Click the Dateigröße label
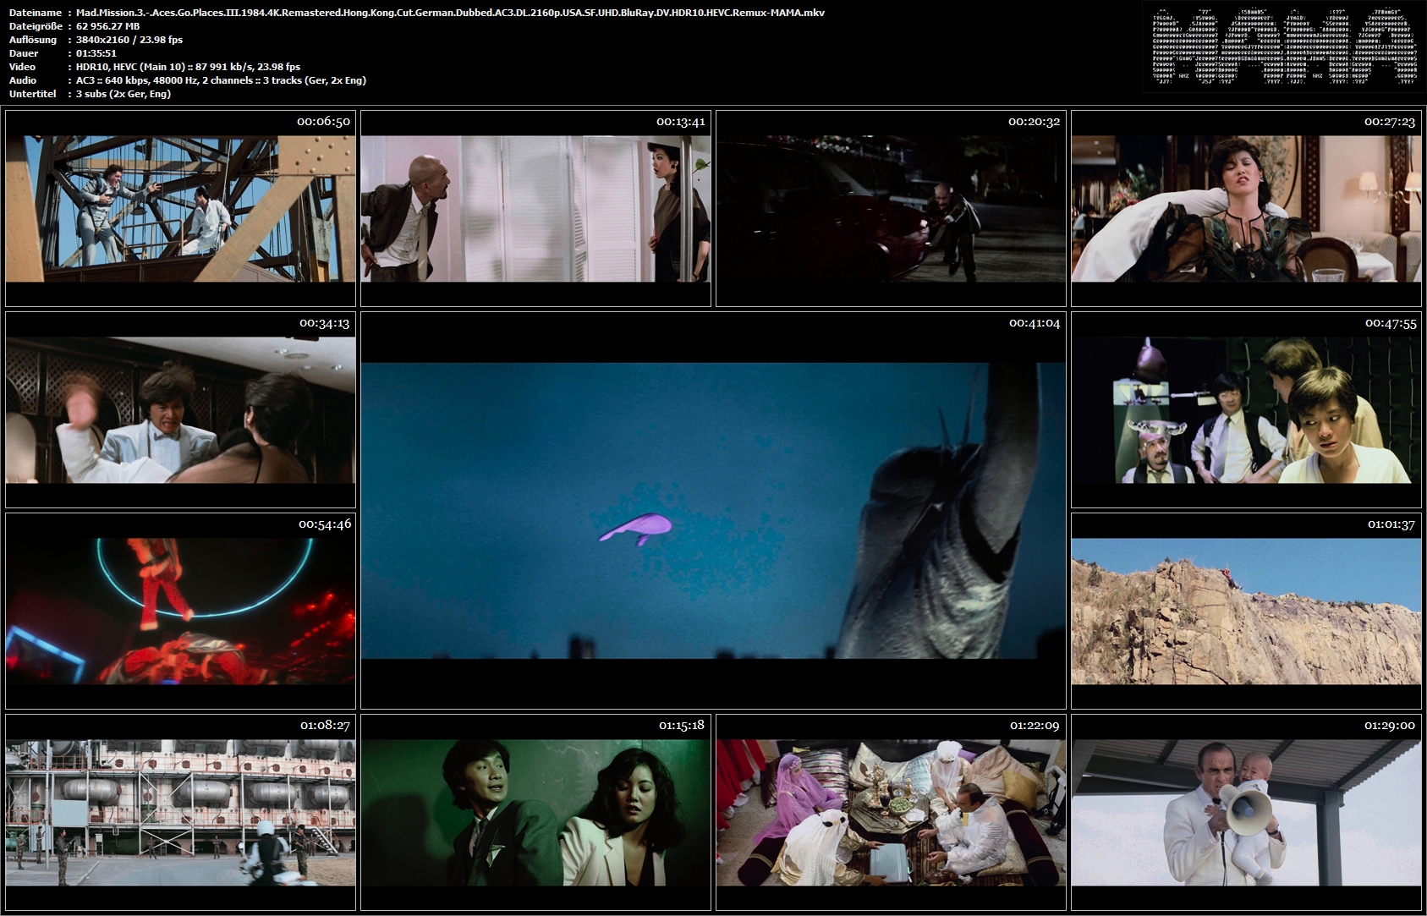The height and width of the screenshot is (916, 1427). tap(36, 26)
